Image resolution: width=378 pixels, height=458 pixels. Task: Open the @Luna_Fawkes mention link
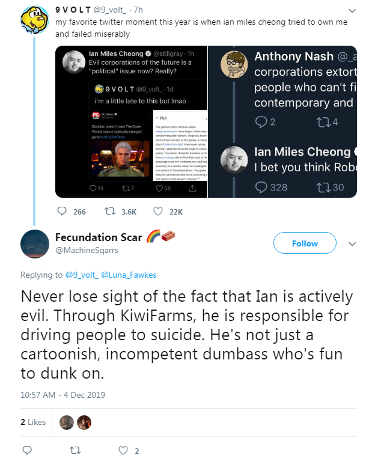point(129,275)
